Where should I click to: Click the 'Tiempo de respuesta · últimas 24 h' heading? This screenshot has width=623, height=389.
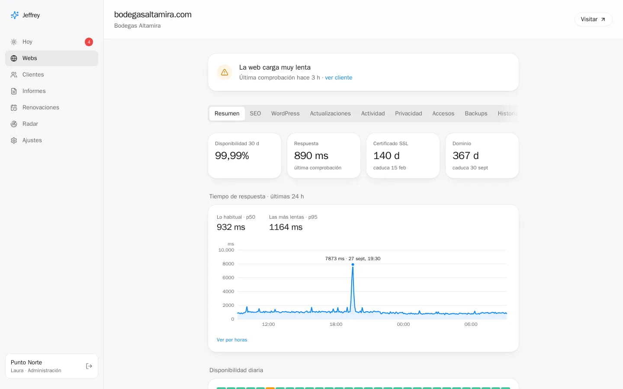tap(257, 197)
